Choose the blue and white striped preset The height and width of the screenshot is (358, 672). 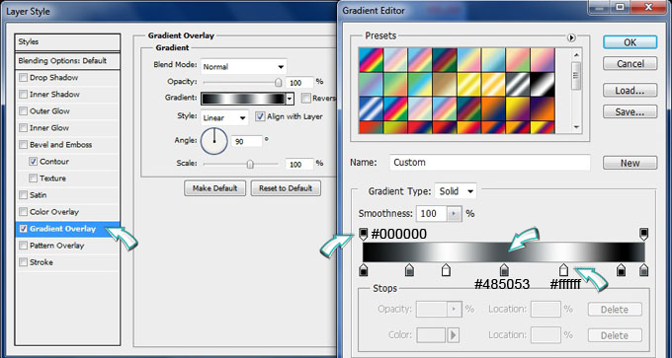click(x=371, y=108)
